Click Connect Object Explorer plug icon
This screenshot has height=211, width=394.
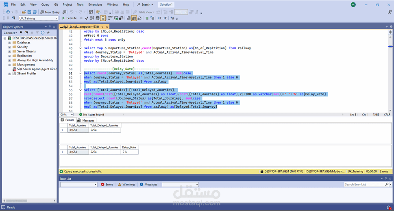coord(21,33)
